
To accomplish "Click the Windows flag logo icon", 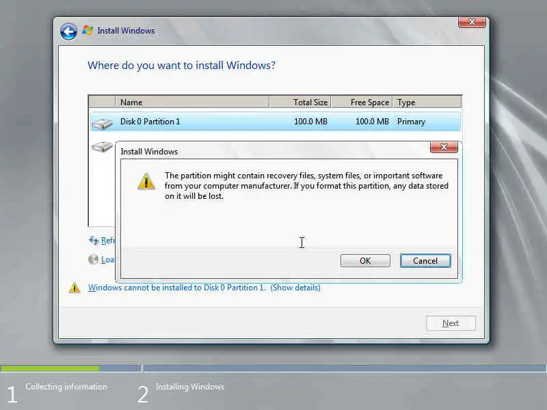I will [x=88, y=31].
